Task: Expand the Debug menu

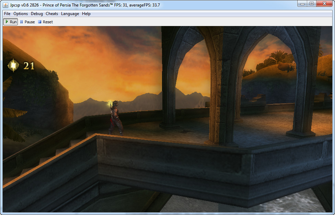Action: pyautogui.click(x=37, y=14)
